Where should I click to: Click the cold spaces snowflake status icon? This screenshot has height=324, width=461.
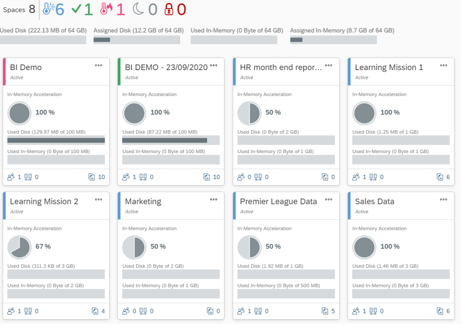click(48, 9)
